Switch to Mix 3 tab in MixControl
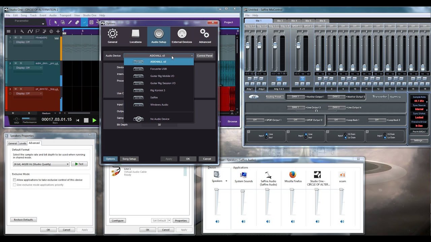Screen dimensions: 431x242 (x=280, y=21)
